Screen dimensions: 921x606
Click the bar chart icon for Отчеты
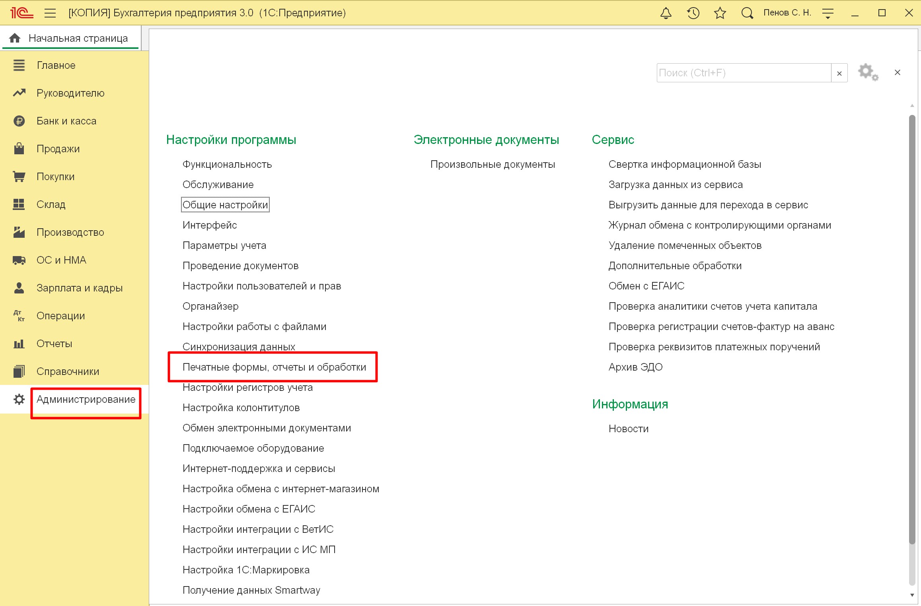point(19,344)
